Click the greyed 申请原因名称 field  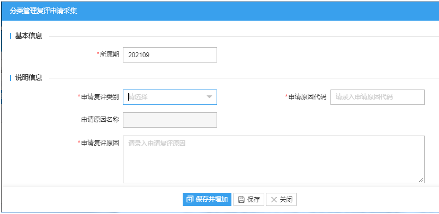170,120
